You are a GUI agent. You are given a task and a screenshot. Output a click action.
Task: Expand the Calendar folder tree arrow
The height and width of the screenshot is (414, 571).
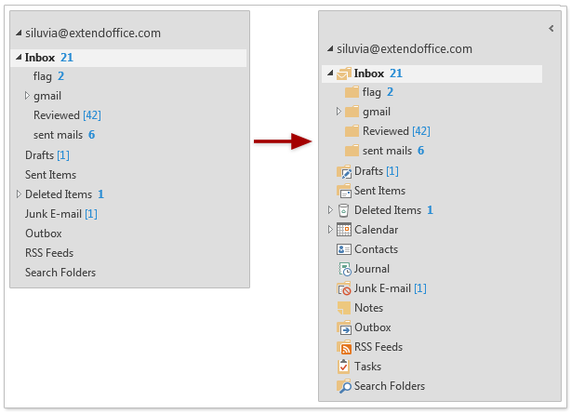coord(329,230)
